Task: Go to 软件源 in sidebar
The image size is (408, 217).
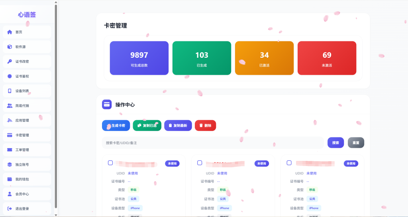Action: (x=27, y=47)
